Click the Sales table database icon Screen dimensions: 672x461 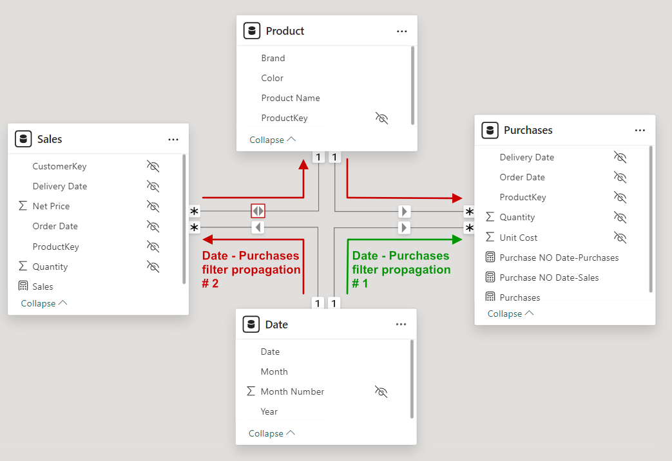(x=23, y=139)
